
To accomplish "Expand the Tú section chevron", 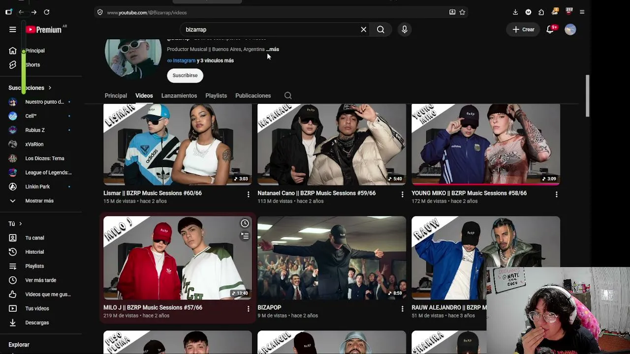I will click(20, 224).
